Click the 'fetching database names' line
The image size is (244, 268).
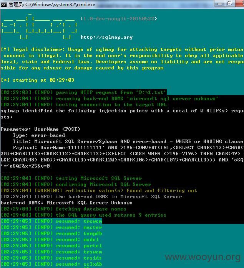(63, 209)
